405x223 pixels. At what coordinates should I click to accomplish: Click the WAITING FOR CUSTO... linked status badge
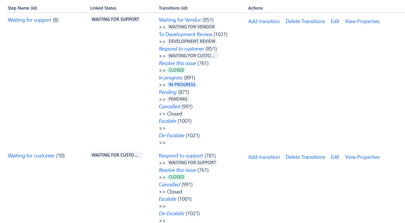click(116, 155)
